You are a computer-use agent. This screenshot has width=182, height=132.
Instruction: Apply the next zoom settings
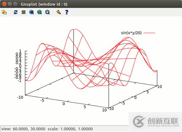point(39,12)
